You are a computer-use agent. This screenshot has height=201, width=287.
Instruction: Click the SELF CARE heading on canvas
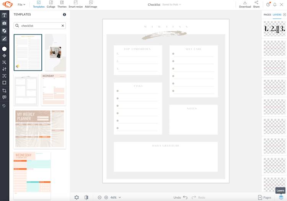[x=194, y=49]
